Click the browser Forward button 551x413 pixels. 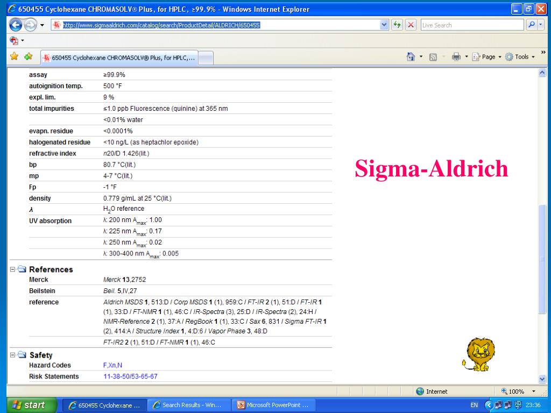coord(31,25)
